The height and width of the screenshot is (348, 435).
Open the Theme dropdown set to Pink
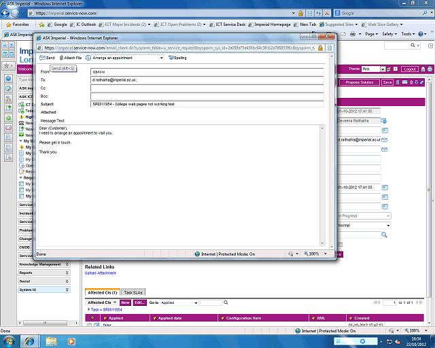coord(375,69)
